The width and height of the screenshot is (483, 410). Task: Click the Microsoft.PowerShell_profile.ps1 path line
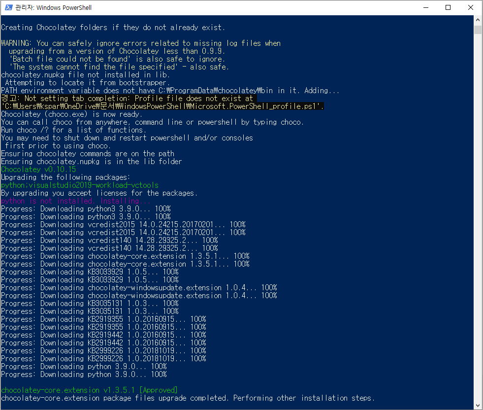tap(162, 106)
